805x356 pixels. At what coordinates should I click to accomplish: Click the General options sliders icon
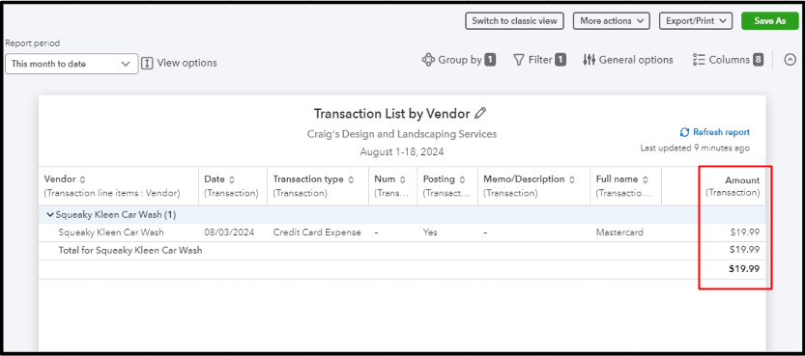[589, 60]
